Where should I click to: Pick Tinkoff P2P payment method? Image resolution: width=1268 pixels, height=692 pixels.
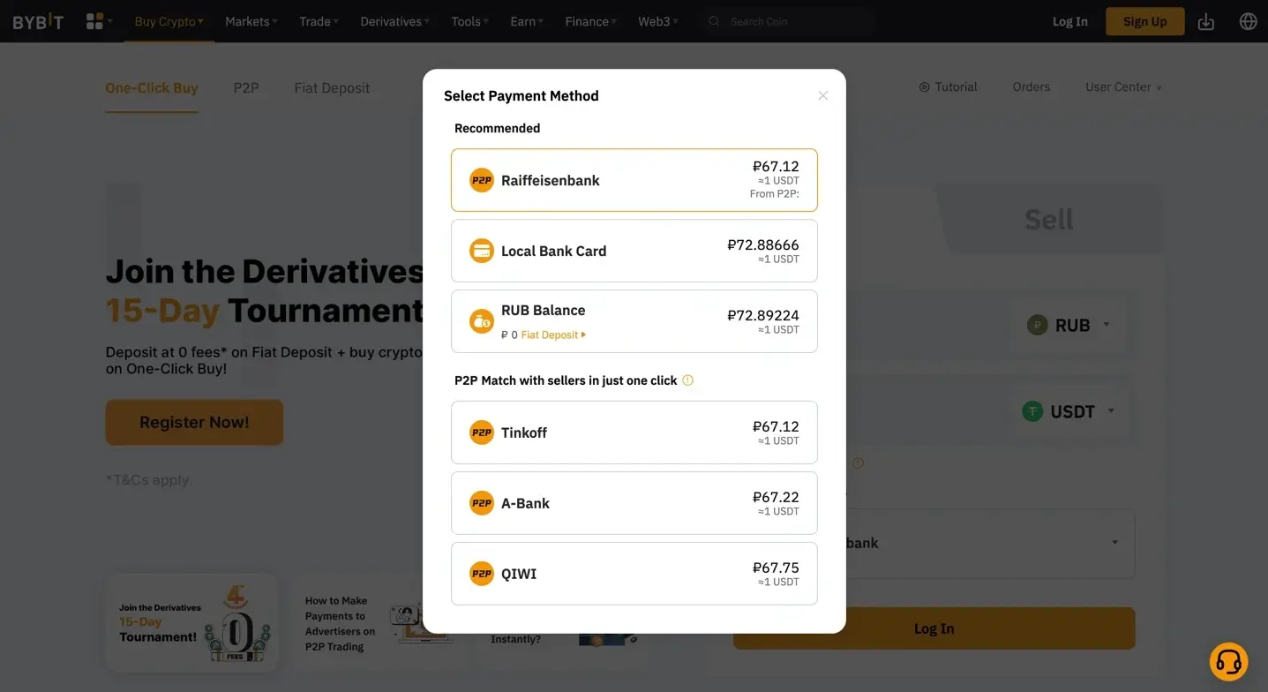[634, 432]
